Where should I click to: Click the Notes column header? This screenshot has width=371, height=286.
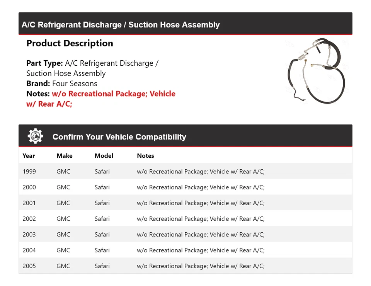coord(145,156)
